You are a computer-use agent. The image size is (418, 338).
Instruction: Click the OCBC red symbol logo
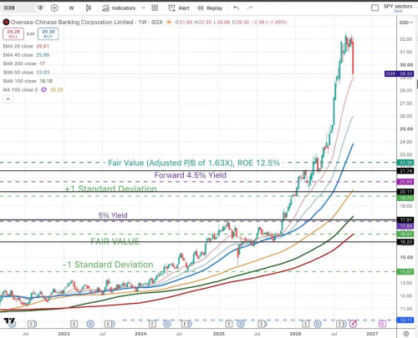(x=6, y=22)
